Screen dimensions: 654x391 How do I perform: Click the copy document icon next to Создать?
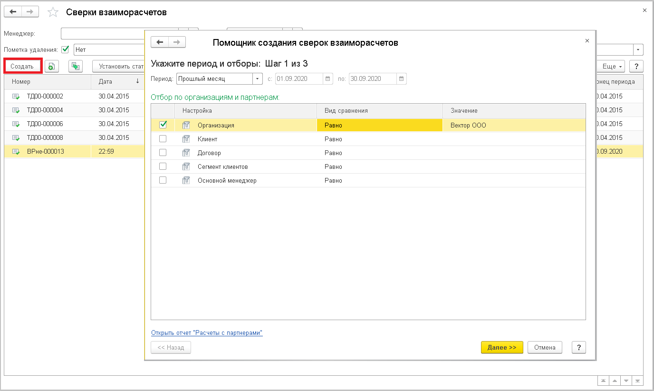click(52, 67)
